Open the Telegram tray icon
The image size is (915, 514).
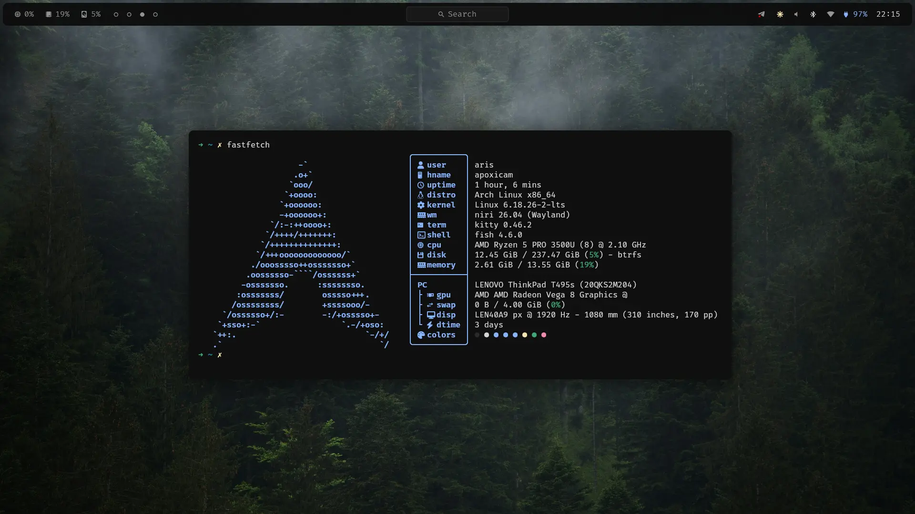[x=761, y=14]
